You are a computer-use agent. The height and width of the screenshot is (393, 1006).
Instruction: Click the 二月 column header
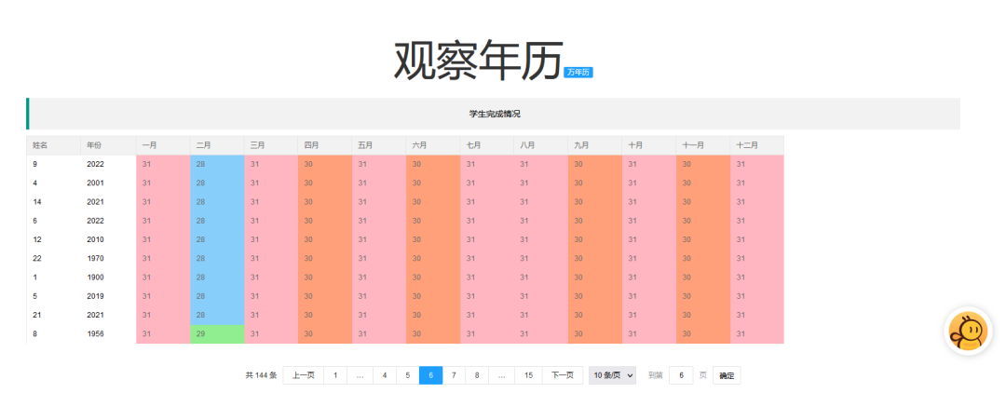203,145
